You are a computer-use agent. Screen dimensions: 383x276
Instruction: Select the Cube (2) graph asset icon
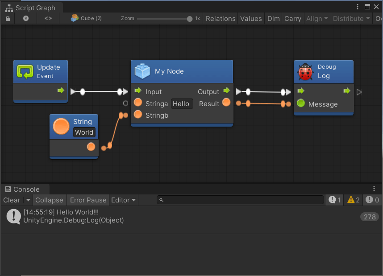(74, 18)
